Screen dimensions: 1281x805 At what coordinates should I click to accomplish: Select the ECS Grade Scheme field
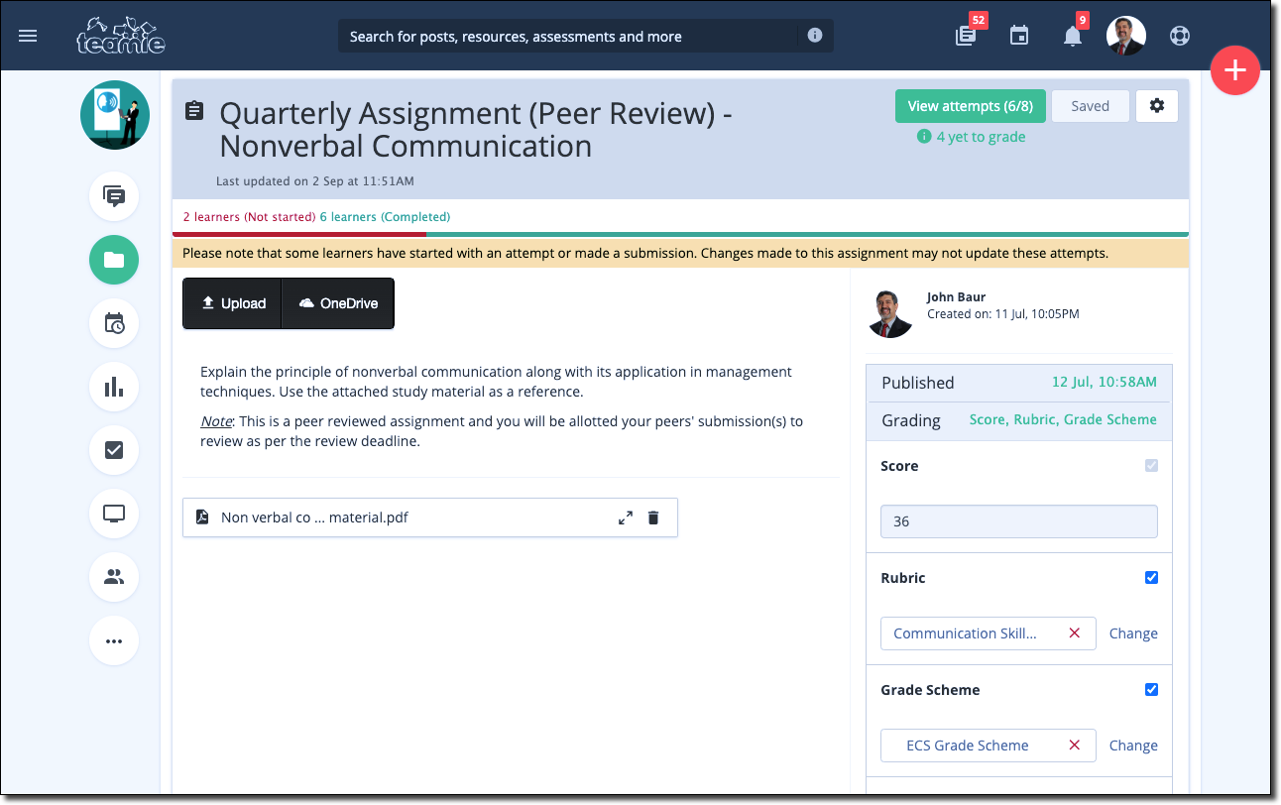click(x=989, y=746)
